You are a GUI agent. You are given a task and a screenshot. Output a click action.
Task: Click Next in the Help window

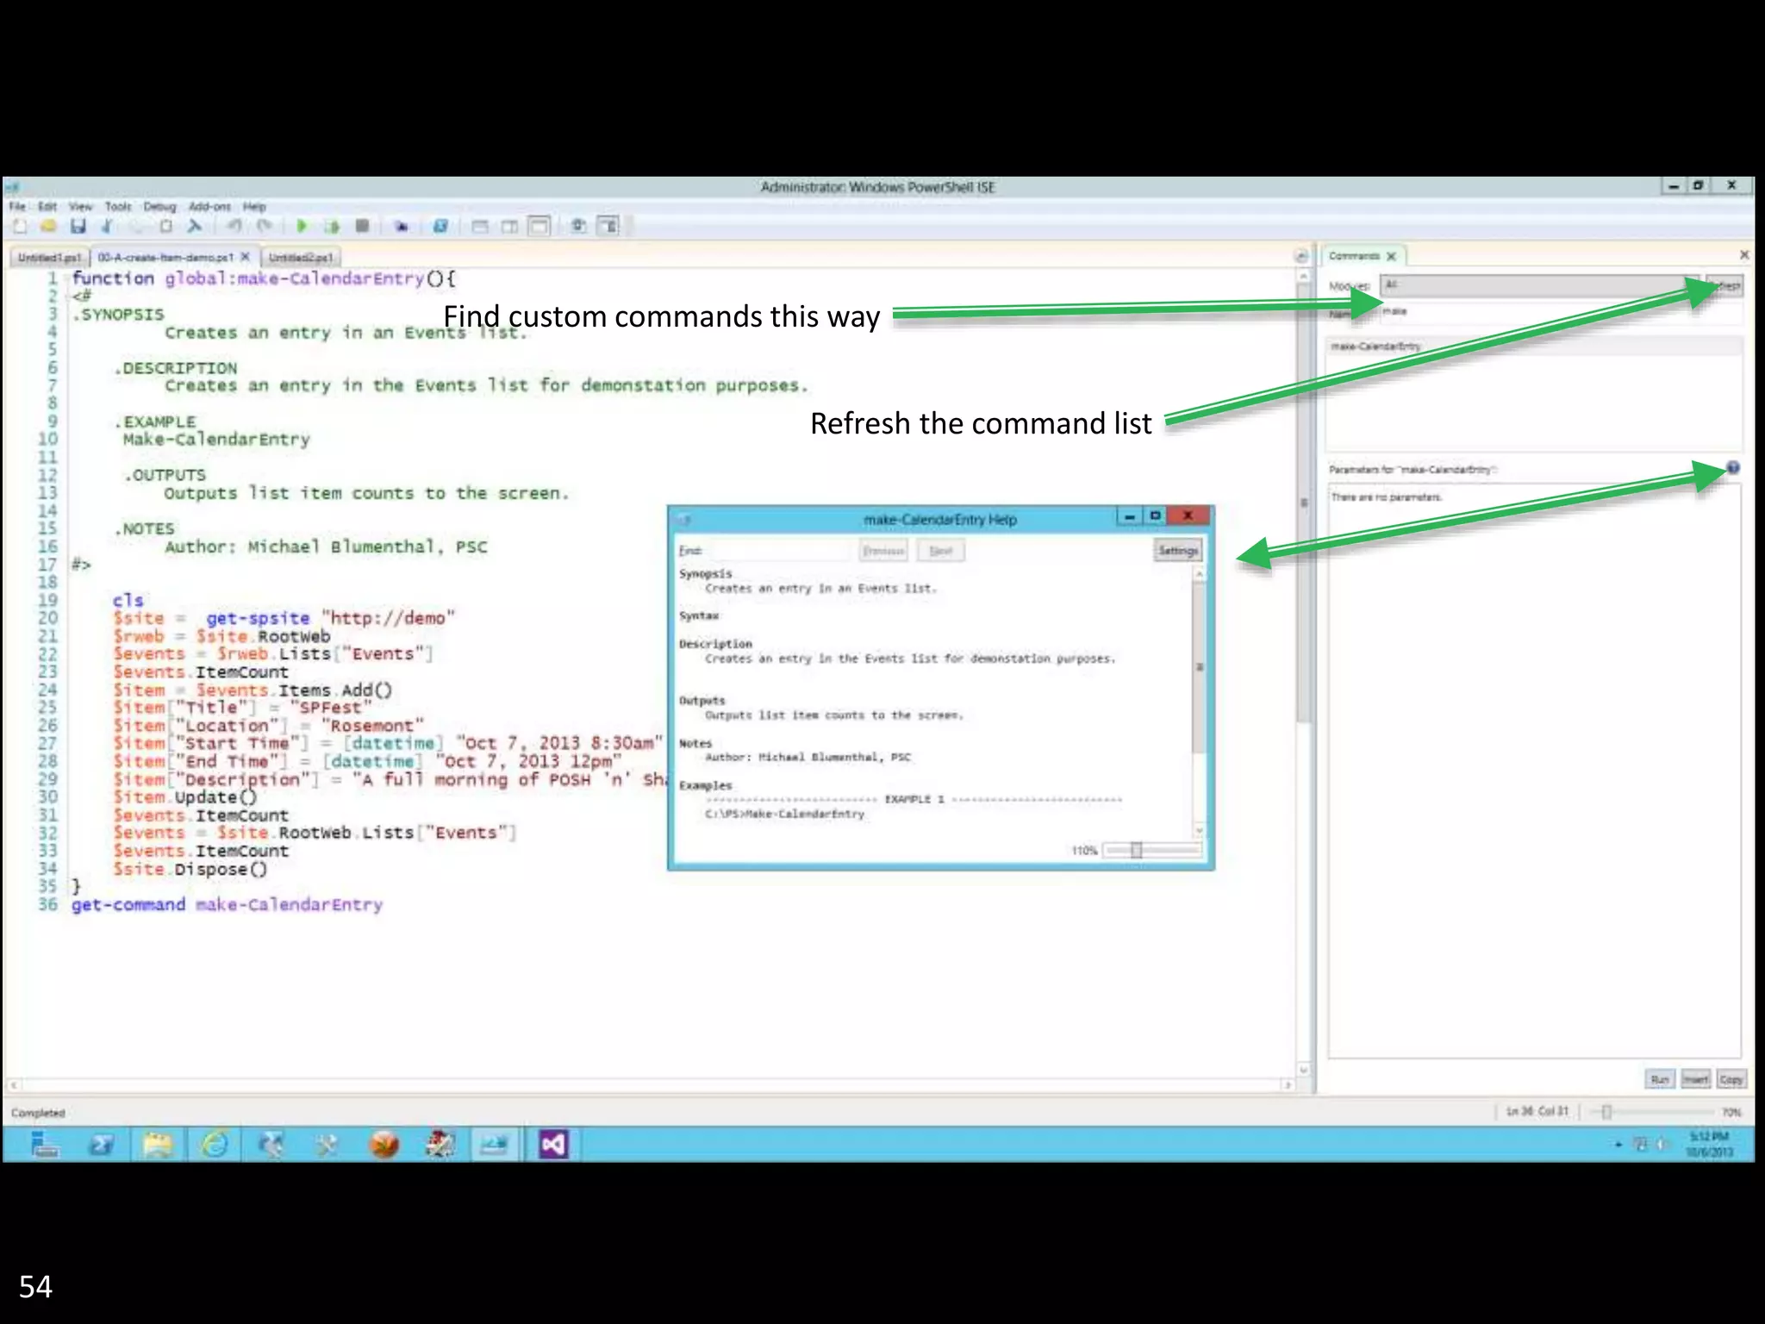click(940, 551)
